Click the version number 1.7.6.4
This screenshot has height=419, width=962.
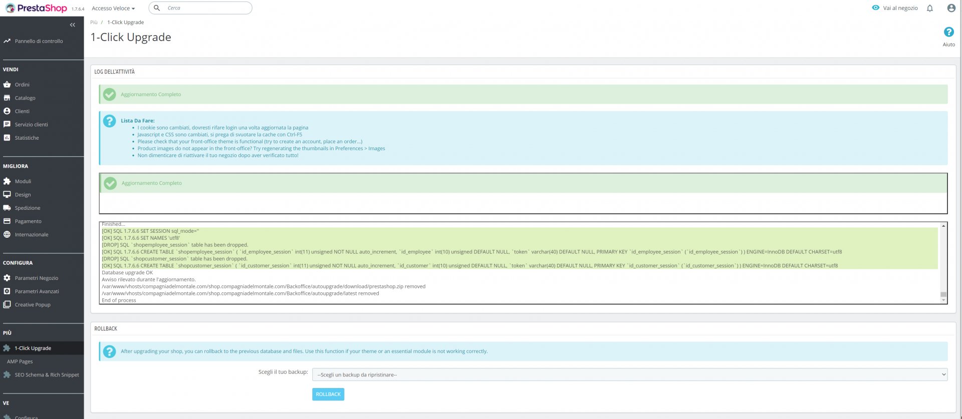[78, 9]
